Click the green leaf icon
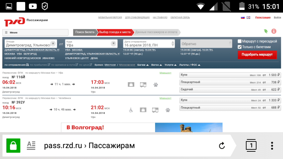 tap(265, 31)
